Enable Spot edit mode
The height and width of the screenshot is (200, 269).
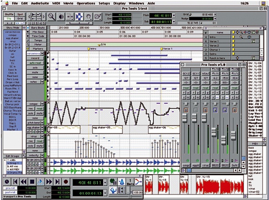click(x=20, y=15)
